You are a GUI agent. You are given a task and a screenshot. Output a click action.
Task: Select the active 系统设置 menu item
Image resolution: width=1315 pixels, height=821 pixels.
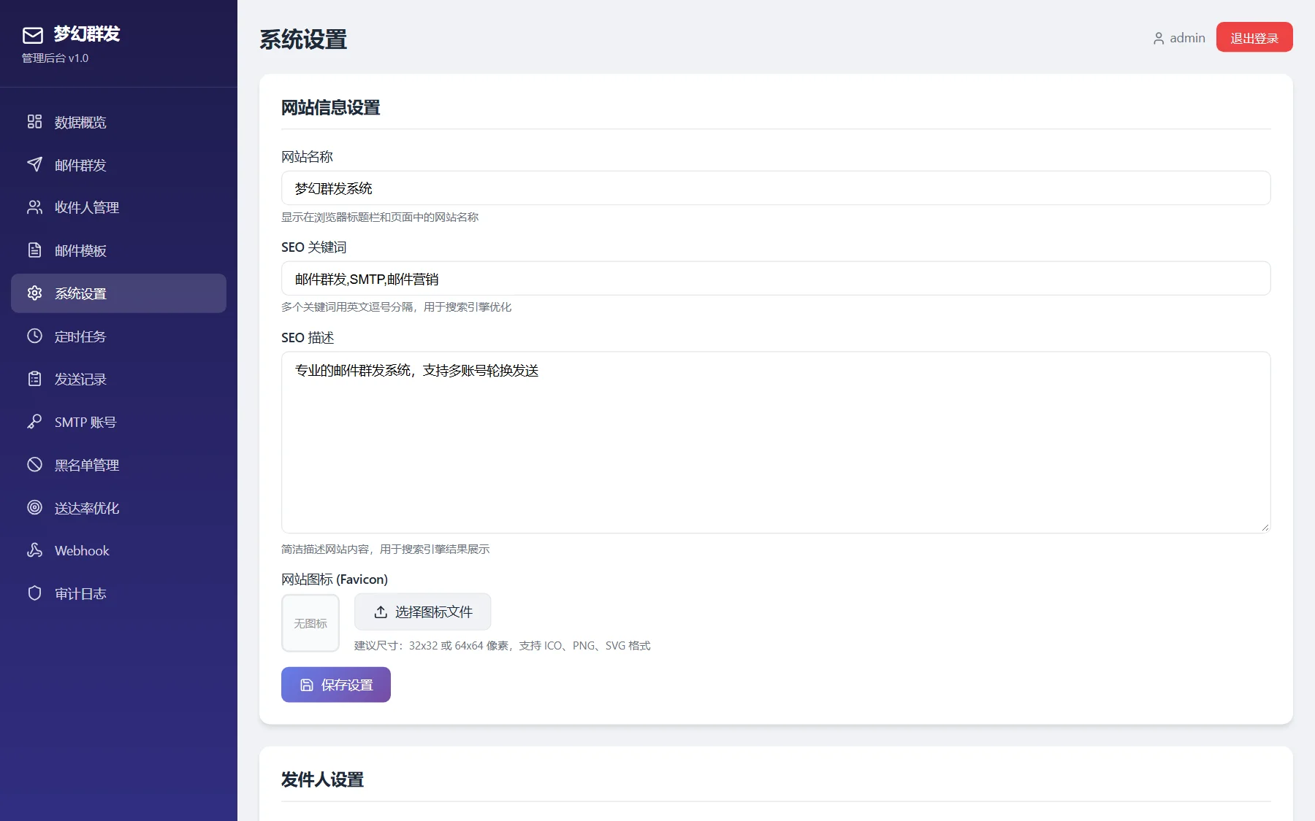[x=118, y=293]
